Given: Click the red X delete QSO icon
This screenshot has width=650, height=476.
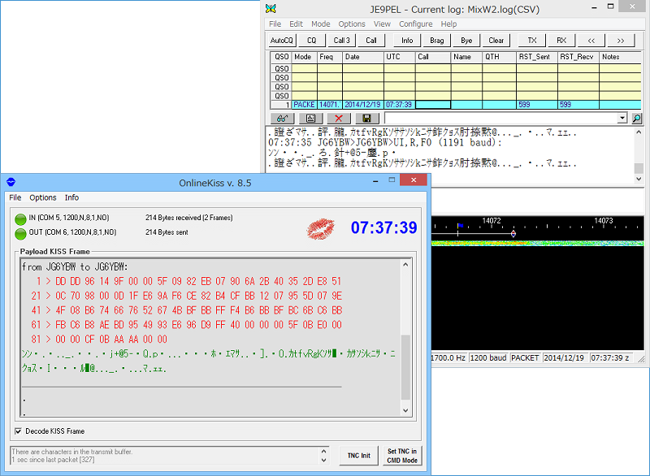Looking at the screenshot, I should pos(339,119).
